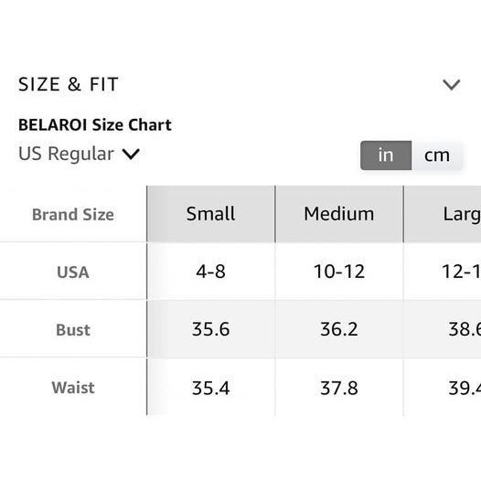Viewport: 481px width, 481px height.
Task: Click the Waist row label
Action: (x=73, y=388)
